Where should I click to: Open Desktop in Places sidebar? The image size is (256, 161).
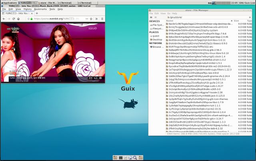(x=156, y=40)
